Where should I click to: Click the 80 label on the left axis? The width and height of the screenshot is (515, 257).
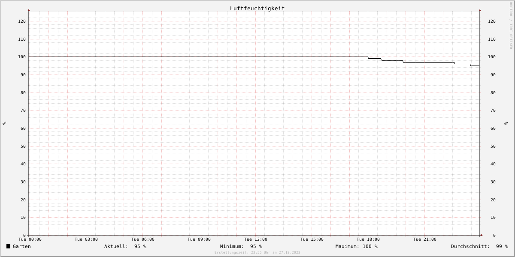(x=23, y=93)
